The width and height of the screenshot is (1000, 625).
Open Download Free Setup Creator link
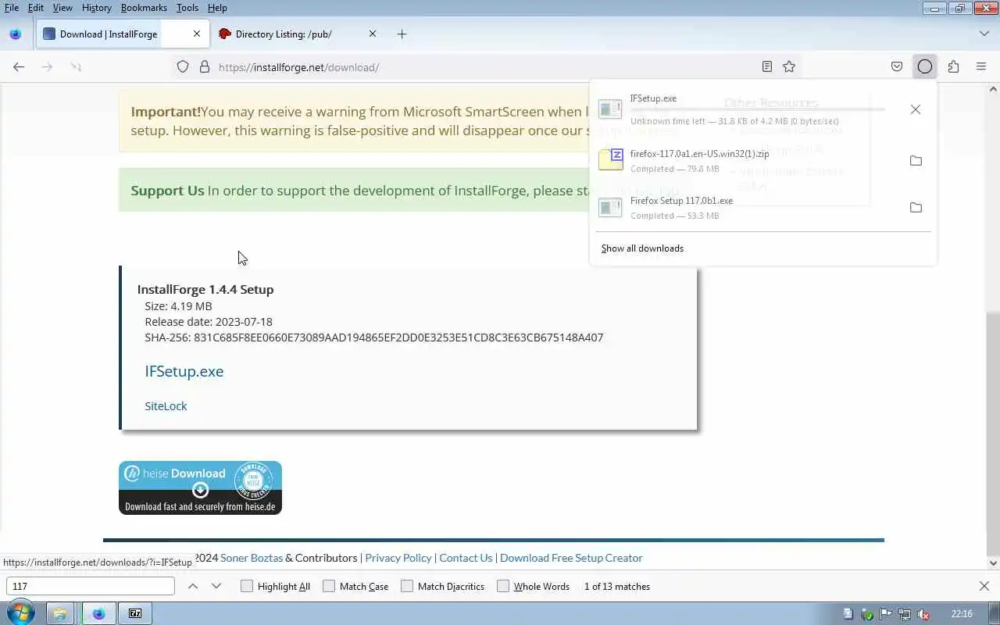click(571, 558)
